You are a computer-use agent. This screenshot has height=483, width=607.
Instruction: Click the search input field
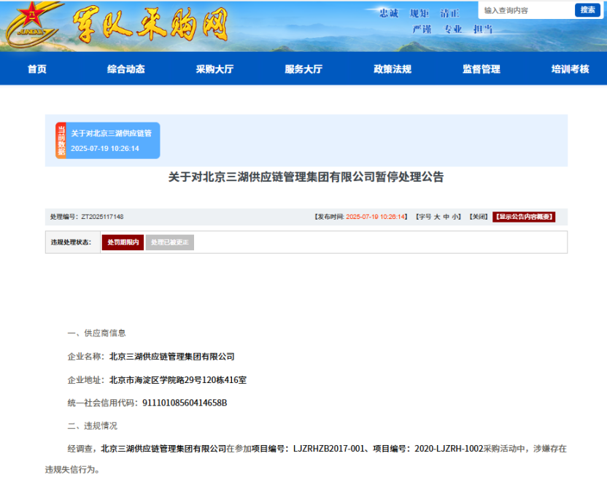pyautogui.click(x=527, y=10)
